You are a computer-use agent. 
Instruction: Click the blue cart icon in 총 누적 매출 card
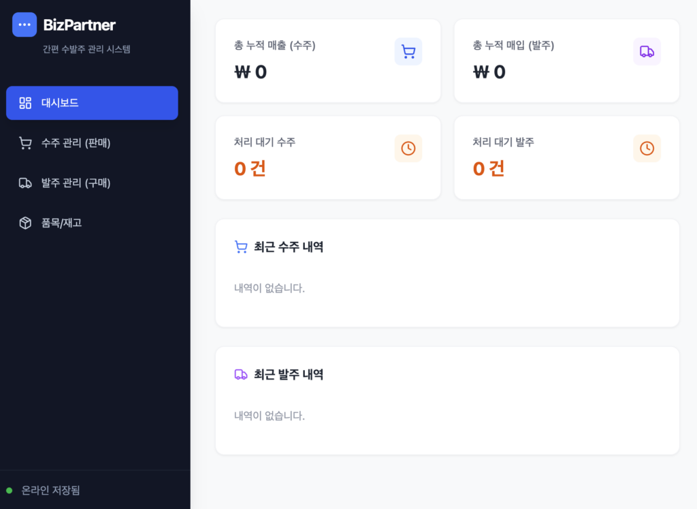pyautogui.click(x=408, y=52)
